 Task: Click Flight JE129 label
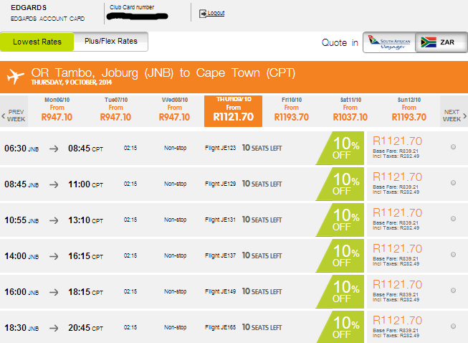tap(220, 184)
